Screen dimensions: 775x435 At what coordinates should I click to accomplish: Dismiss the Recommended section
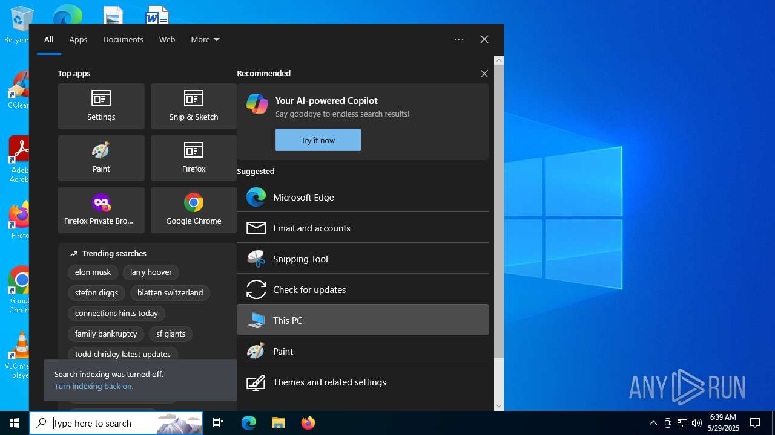(484, 74)
